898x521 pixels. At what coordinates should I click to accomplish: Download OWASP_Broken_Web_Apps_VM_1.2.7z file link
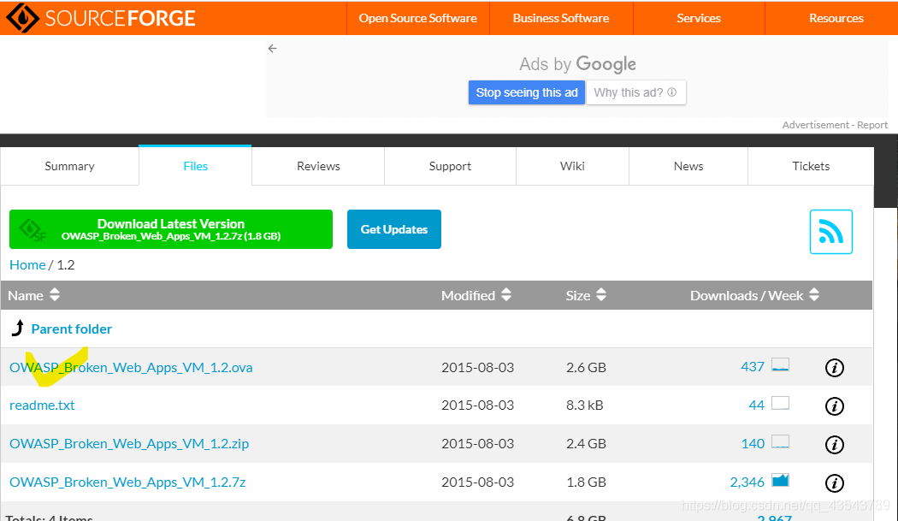coord(127,482)
